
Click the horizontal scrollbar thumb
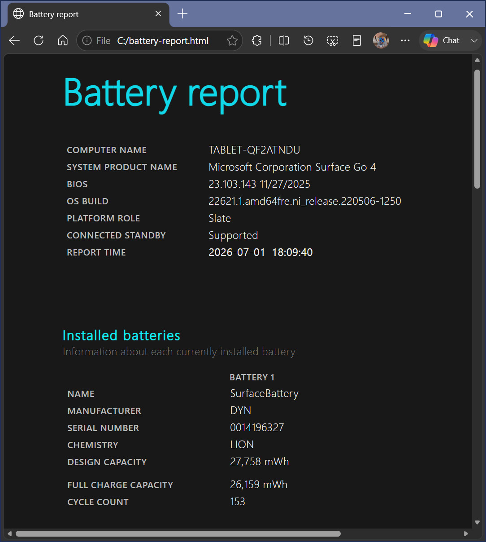[178, 533]
